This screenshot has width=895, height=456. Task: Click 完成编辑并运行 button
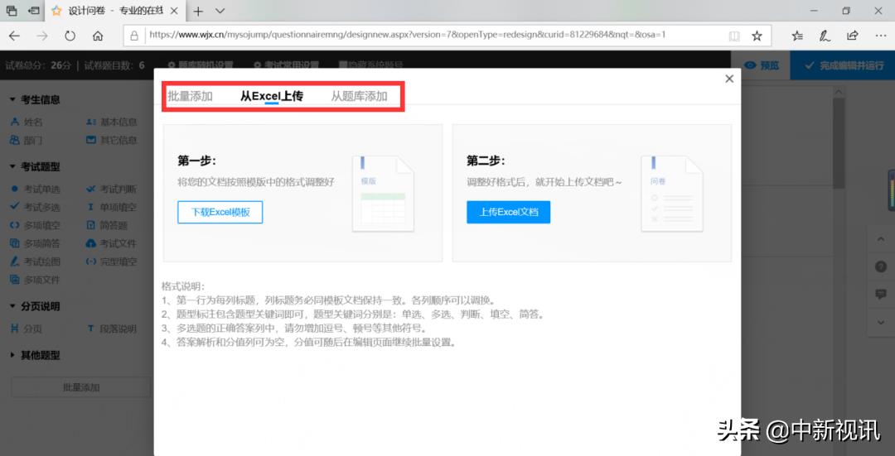pyautogui.click(x=843, y=65)
